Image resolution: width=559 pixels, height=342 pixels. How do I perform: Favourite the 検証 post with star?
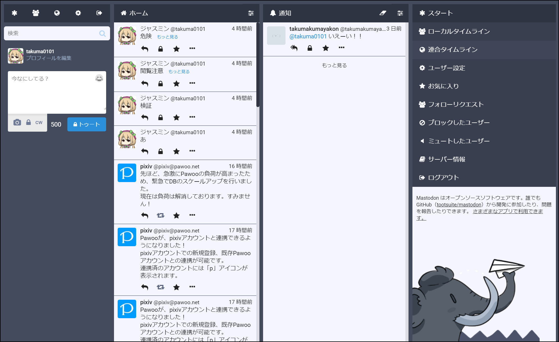(176, 117)
